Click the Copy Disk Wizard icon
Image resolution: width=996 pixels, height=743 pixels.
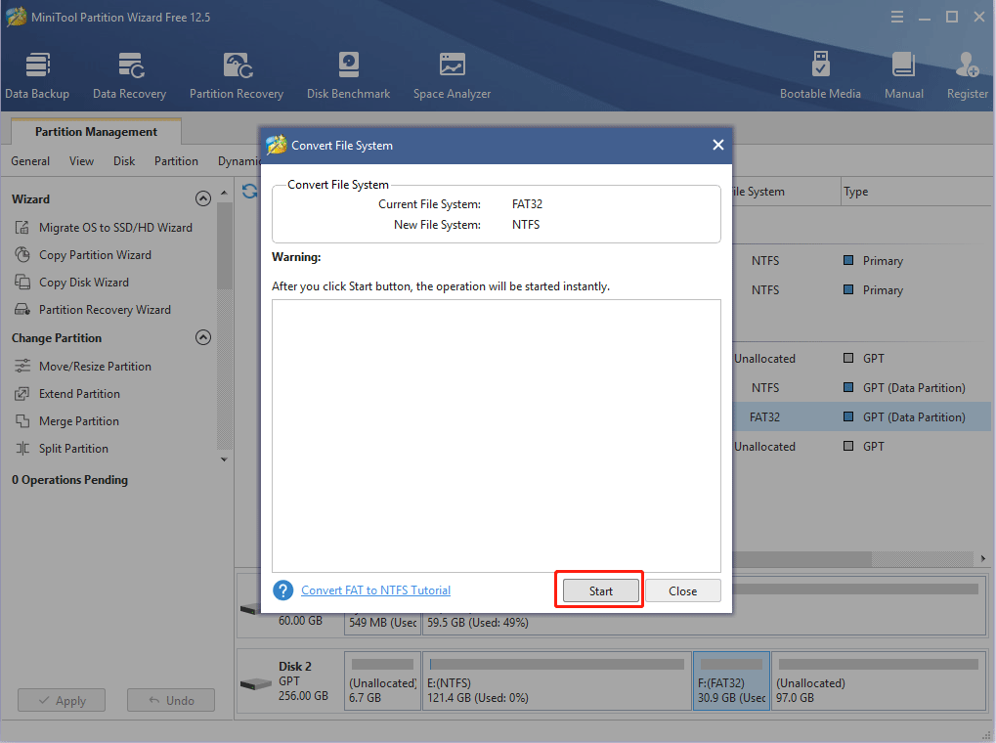tap(22, 283)
